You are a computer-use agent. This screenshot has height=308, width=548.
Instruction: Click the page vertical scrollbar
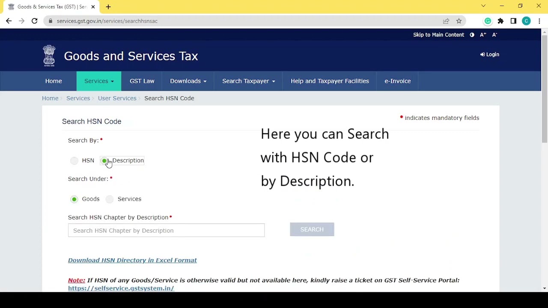tap(545, 89)
